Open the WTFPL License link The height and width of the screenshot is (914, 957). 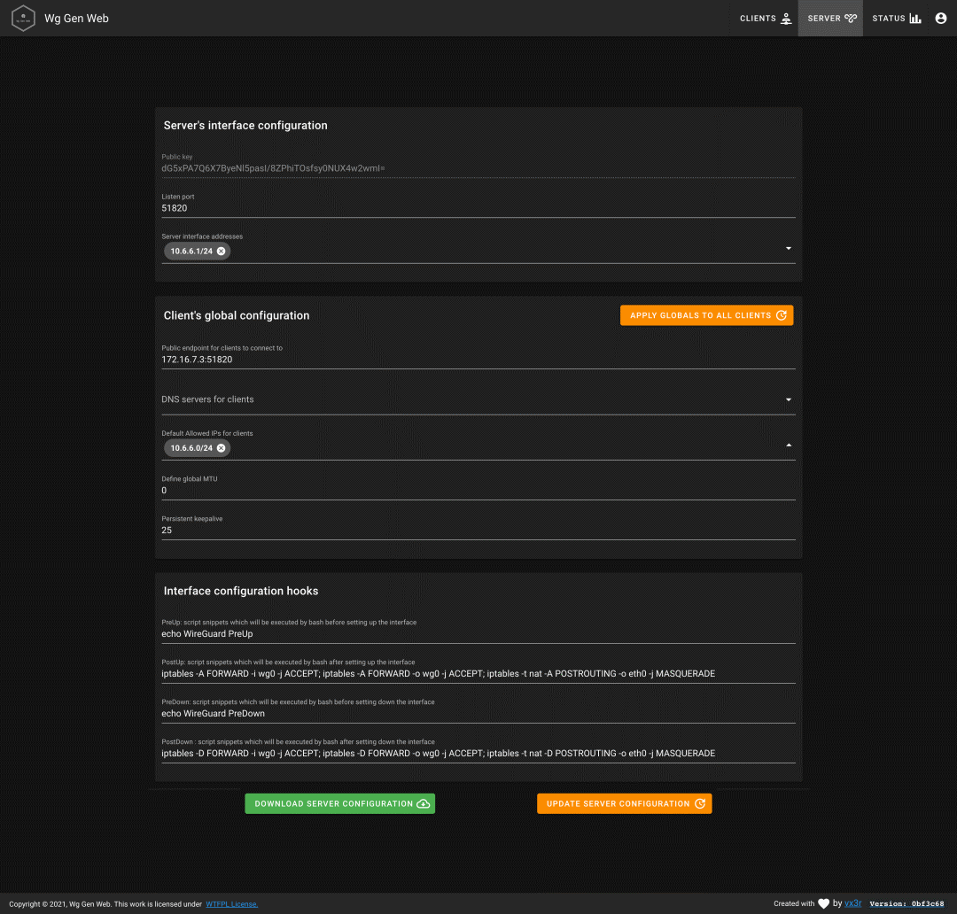(232, 904)
